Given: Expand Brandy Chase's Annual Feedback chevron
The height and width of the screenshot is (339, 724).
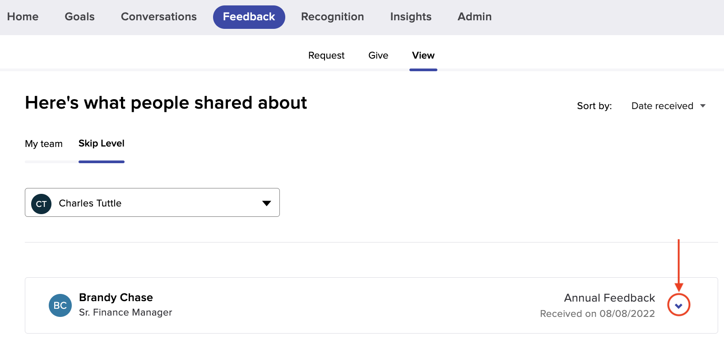Looking at the screenshot, I should 678,305.
